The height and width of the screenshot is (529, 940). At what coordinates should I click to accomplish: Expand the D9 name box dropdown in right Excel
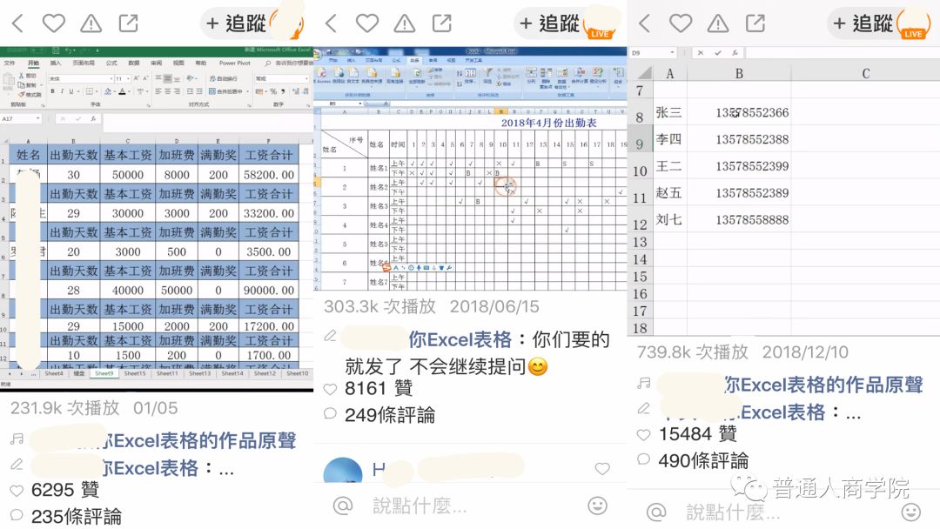[672, 53]
